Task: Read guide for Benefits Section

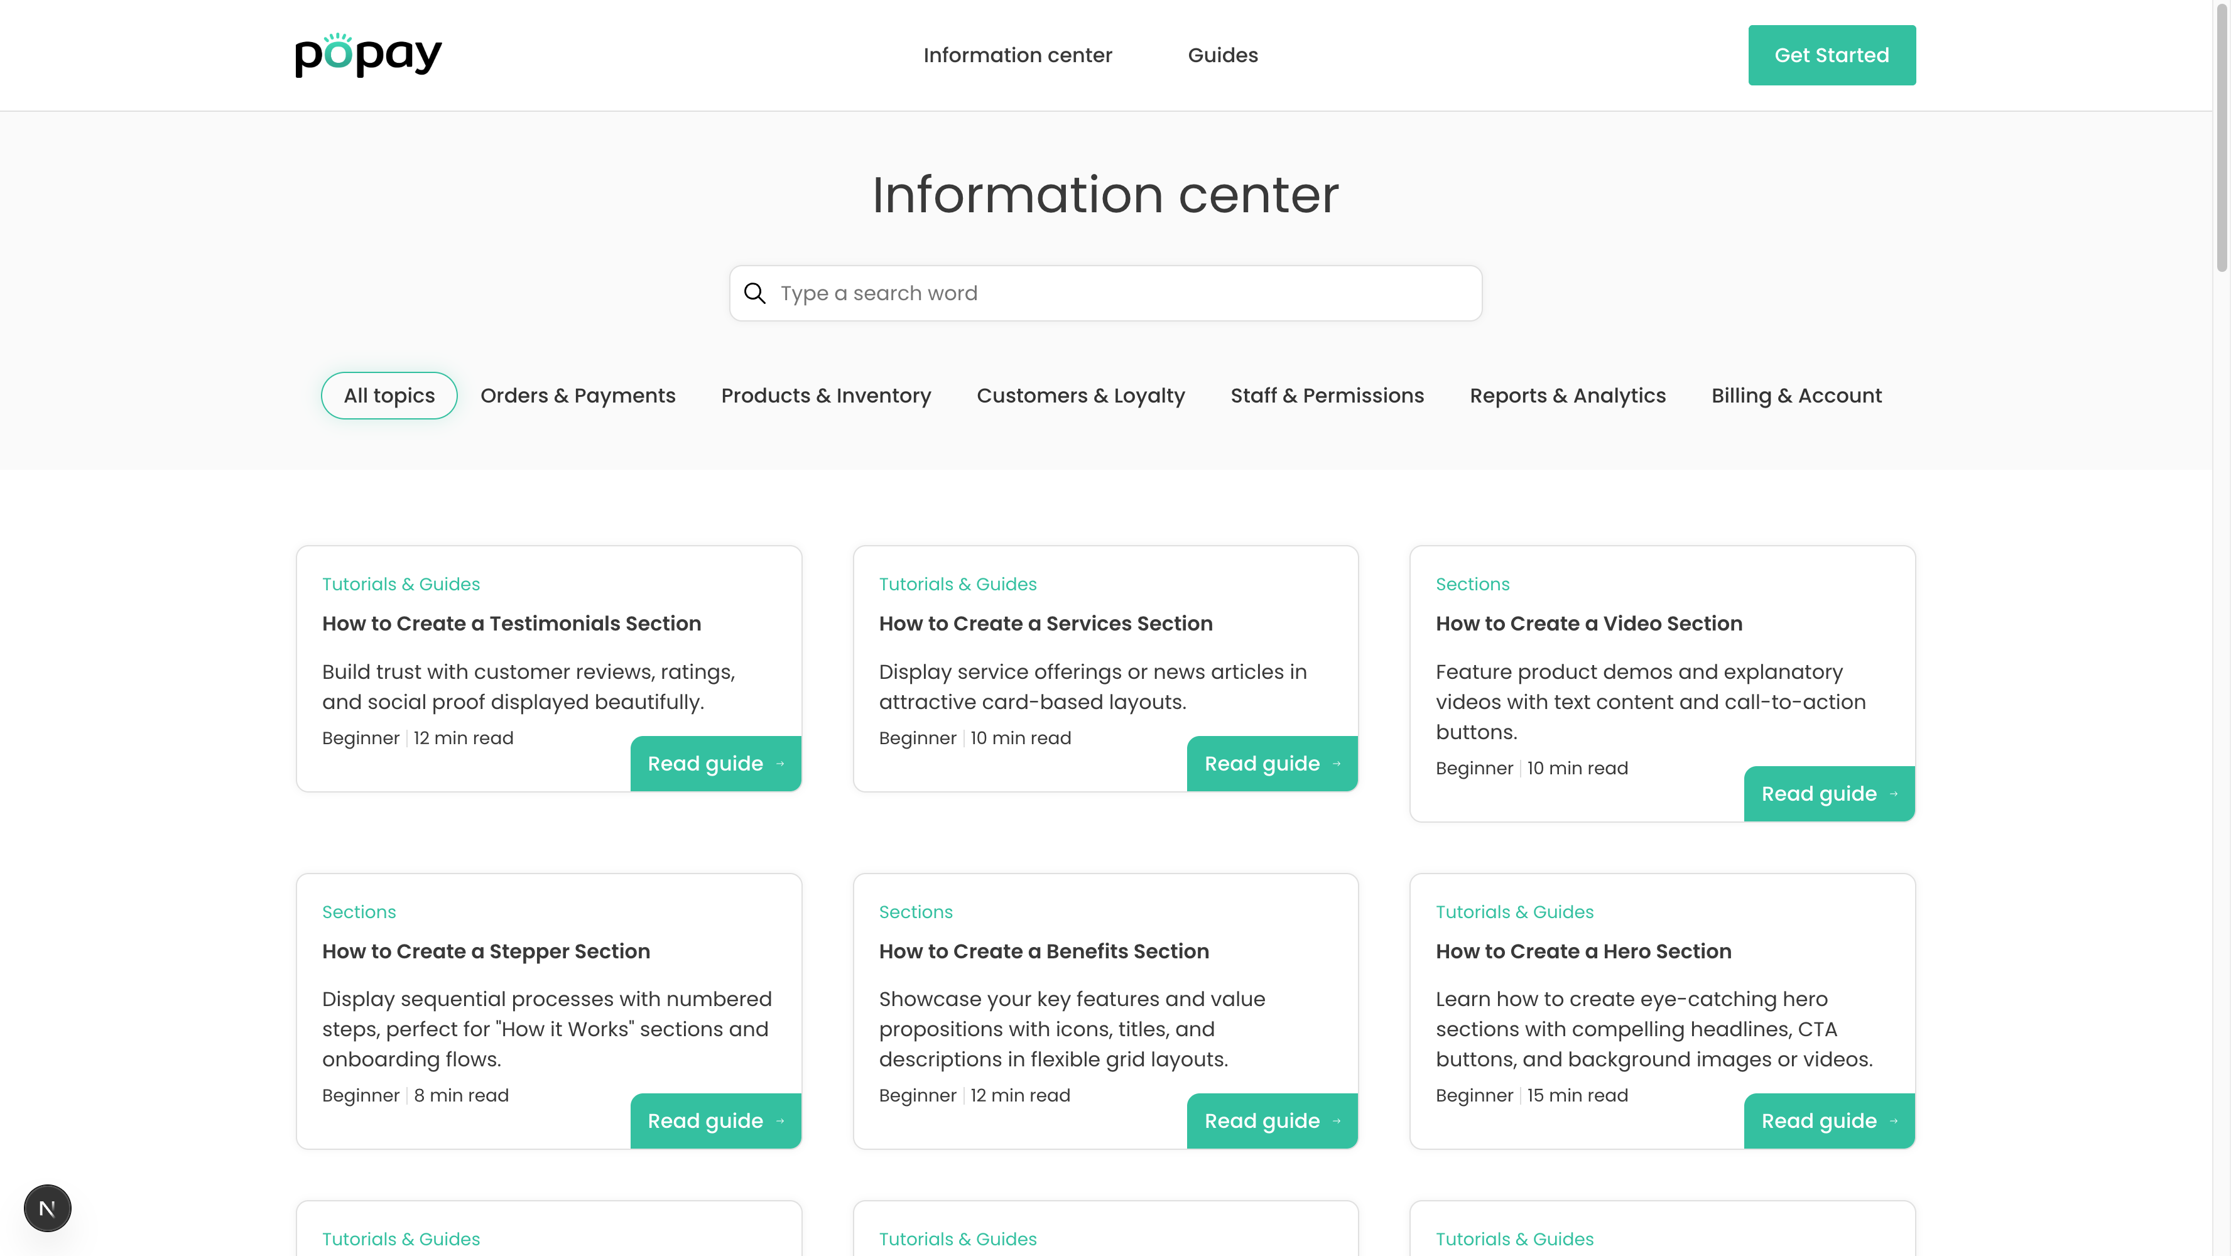Action: coord(1271,1121)
